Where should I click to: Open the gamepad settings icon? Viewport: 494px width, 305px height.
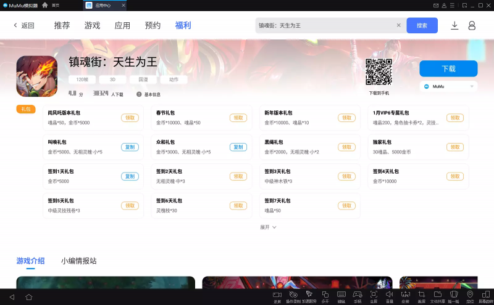pyautogui.click(x=358, y=295)
